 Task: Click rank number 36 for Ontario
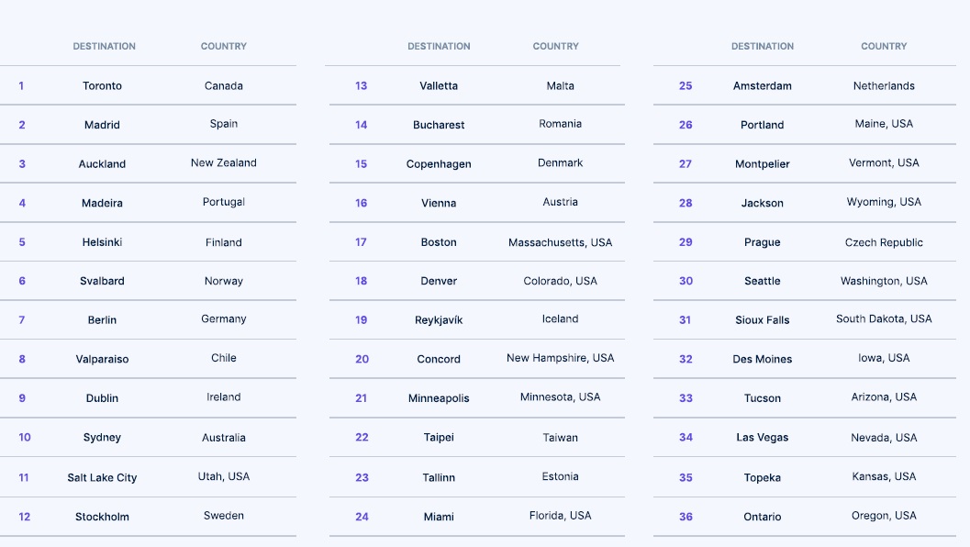pos(686,517)
